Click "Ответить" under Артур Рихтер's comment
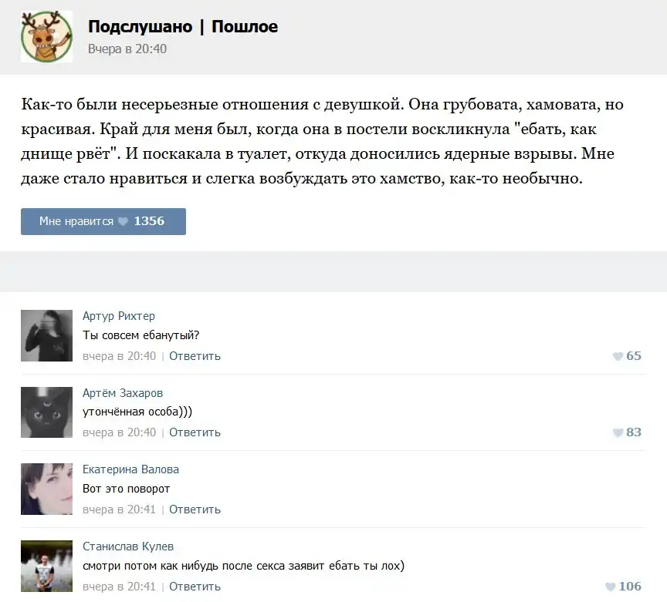 pyautogui.click(x=195, y=356)
